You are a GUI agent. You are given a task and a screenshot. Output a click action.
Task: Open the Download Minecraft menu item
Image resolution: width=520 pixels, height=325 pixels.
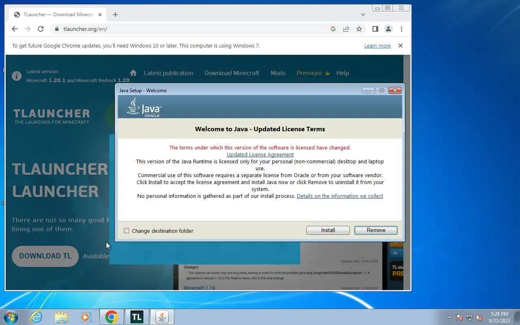pos(232,73)
